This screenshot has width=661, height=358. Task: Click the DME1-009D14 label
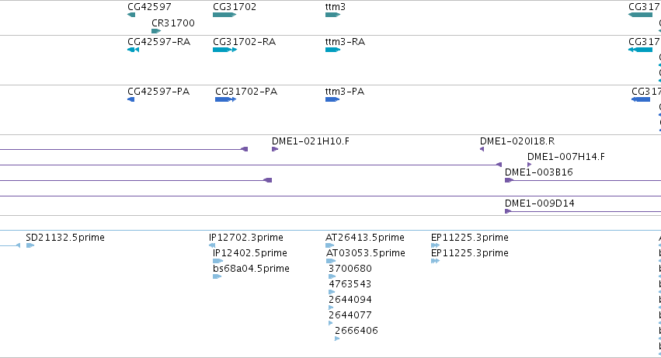(540, 203)
